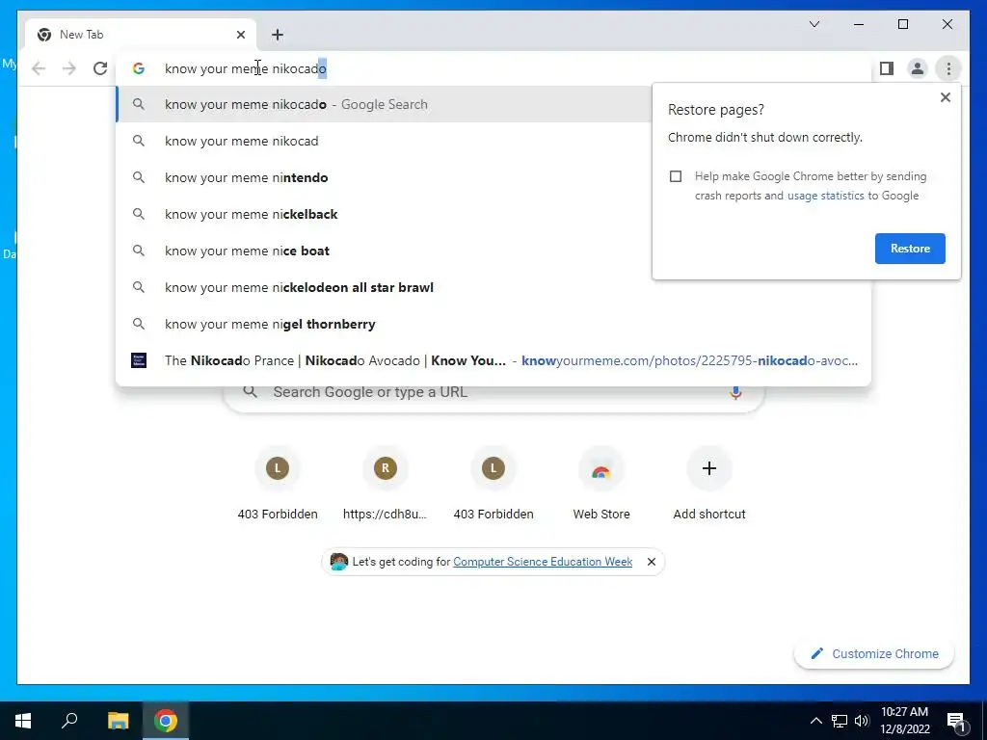Click the Google G icon in address bar
The height and width of the screenshot is (740, 987).
(x=139, y=68)
